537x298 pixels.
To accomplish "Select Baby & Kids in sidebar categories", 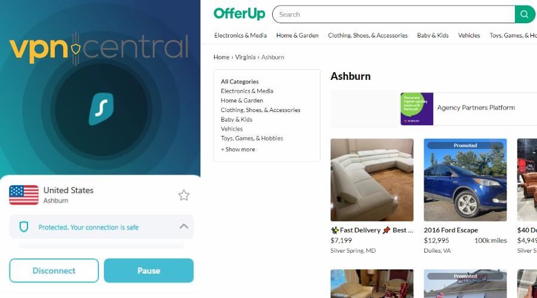I will click(x=236, y=119).
